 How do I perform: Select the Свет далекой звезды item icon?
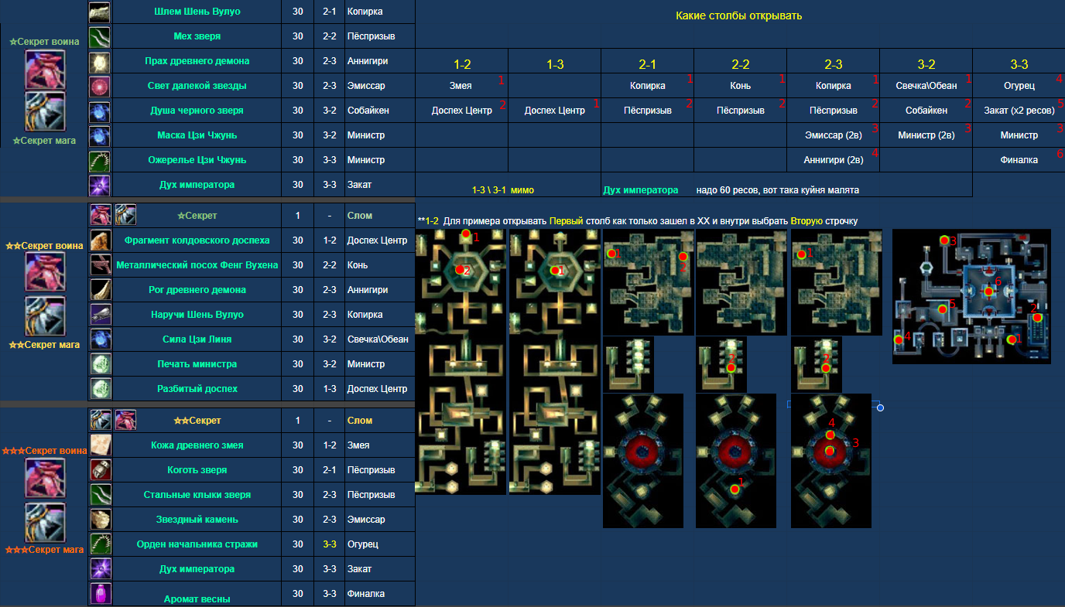pyautogui.click(x=100, y=86)
